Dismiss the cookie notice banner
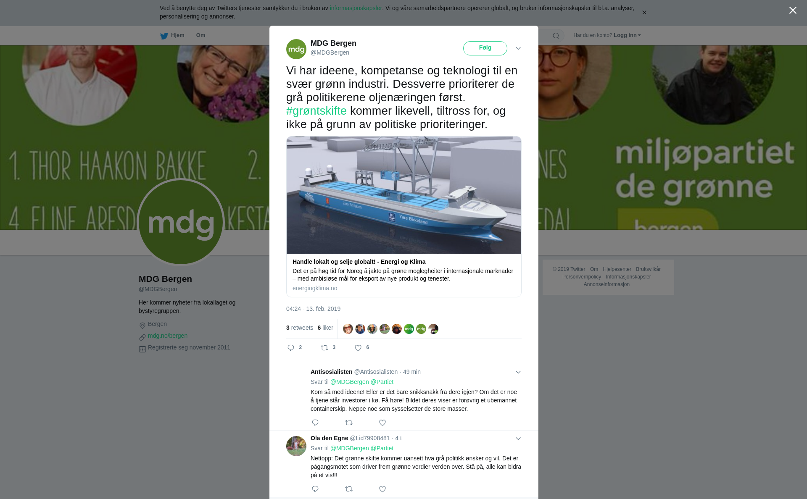 click(644, 13)
